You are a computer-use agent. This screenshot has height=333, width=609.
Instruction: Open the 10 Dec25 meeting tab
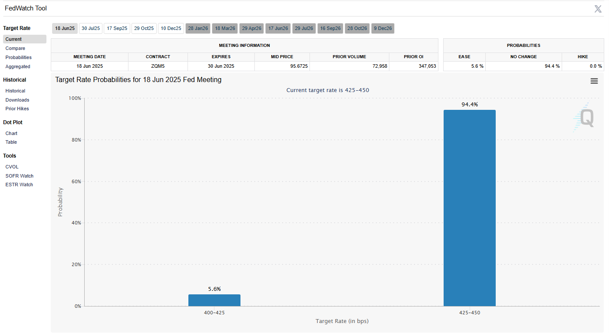point(171,29)
